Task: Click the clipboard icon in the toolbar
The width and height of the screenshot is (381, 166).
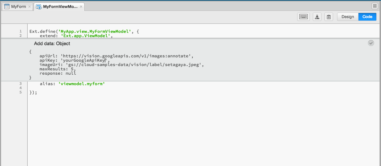Action: 328,17
